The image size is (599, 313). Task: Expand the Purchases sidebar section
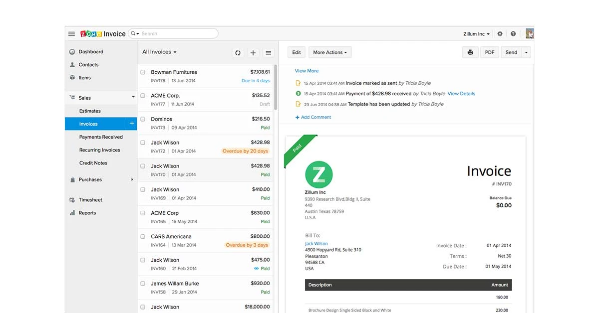click(90, 179)
